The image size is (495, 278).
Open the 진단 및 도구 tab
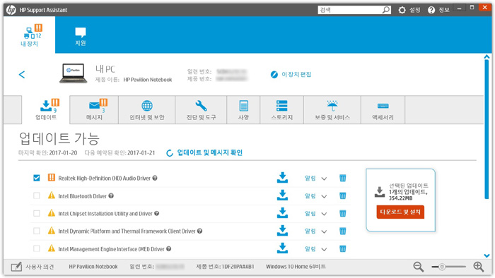click(201, 110)
